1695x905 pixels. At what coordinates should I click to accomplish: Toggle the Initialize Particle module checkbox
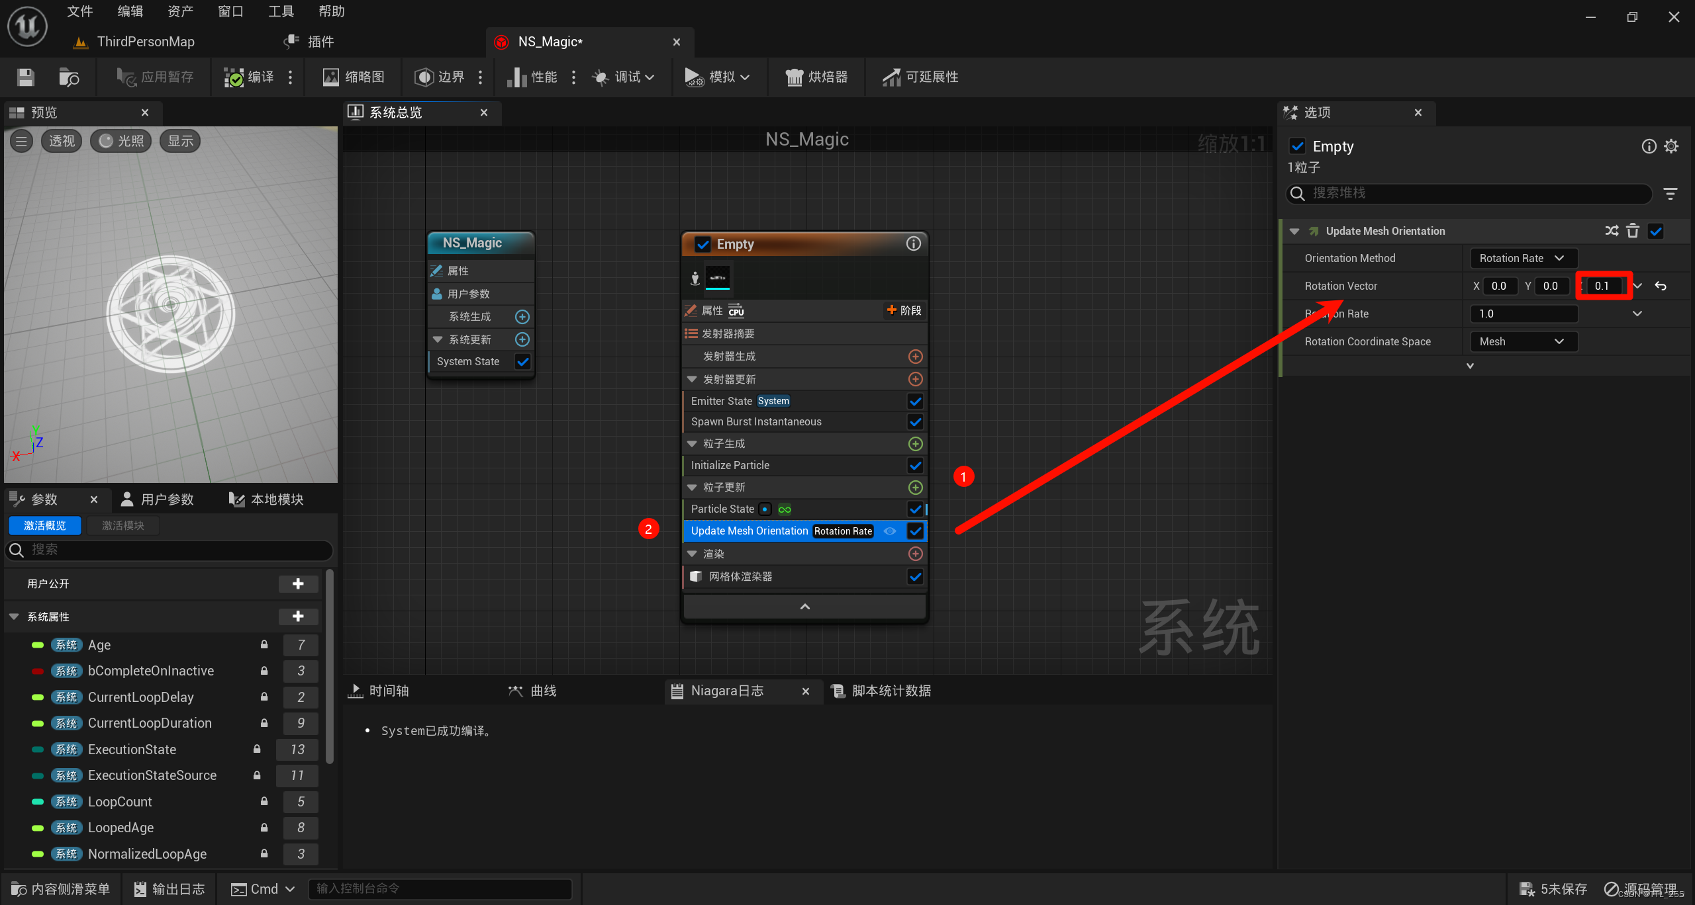(x=915, y=466)
